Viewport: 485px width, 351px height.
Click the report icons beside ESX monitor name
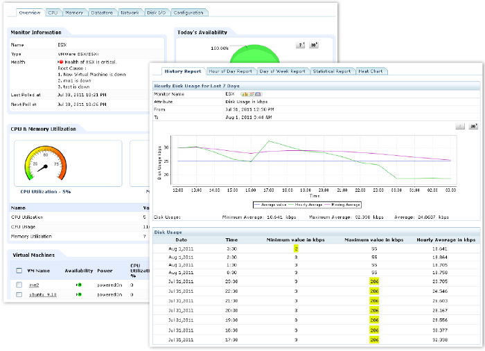pyautogui.click(x=250, y=93)
